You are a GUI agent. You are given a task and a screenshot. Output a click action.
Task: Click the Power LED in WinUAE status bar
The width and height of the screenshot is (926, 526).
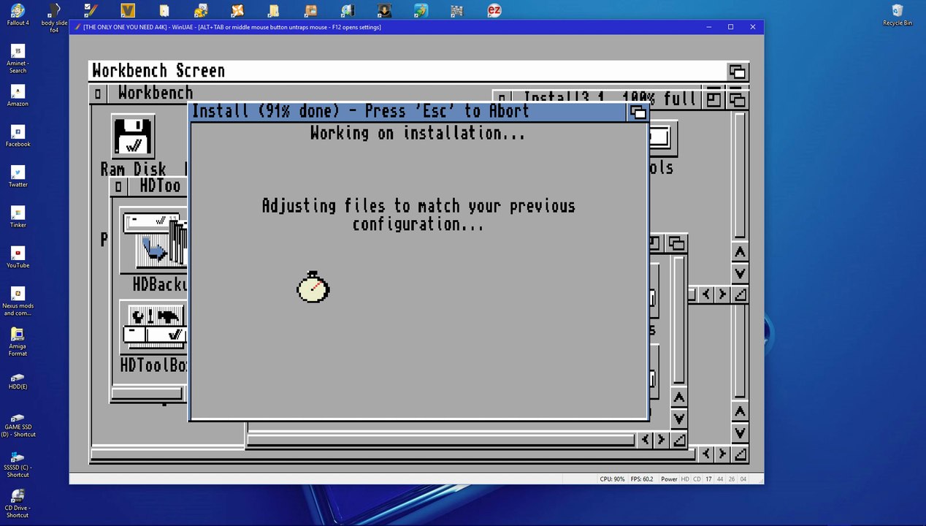[x=669, y=479]
